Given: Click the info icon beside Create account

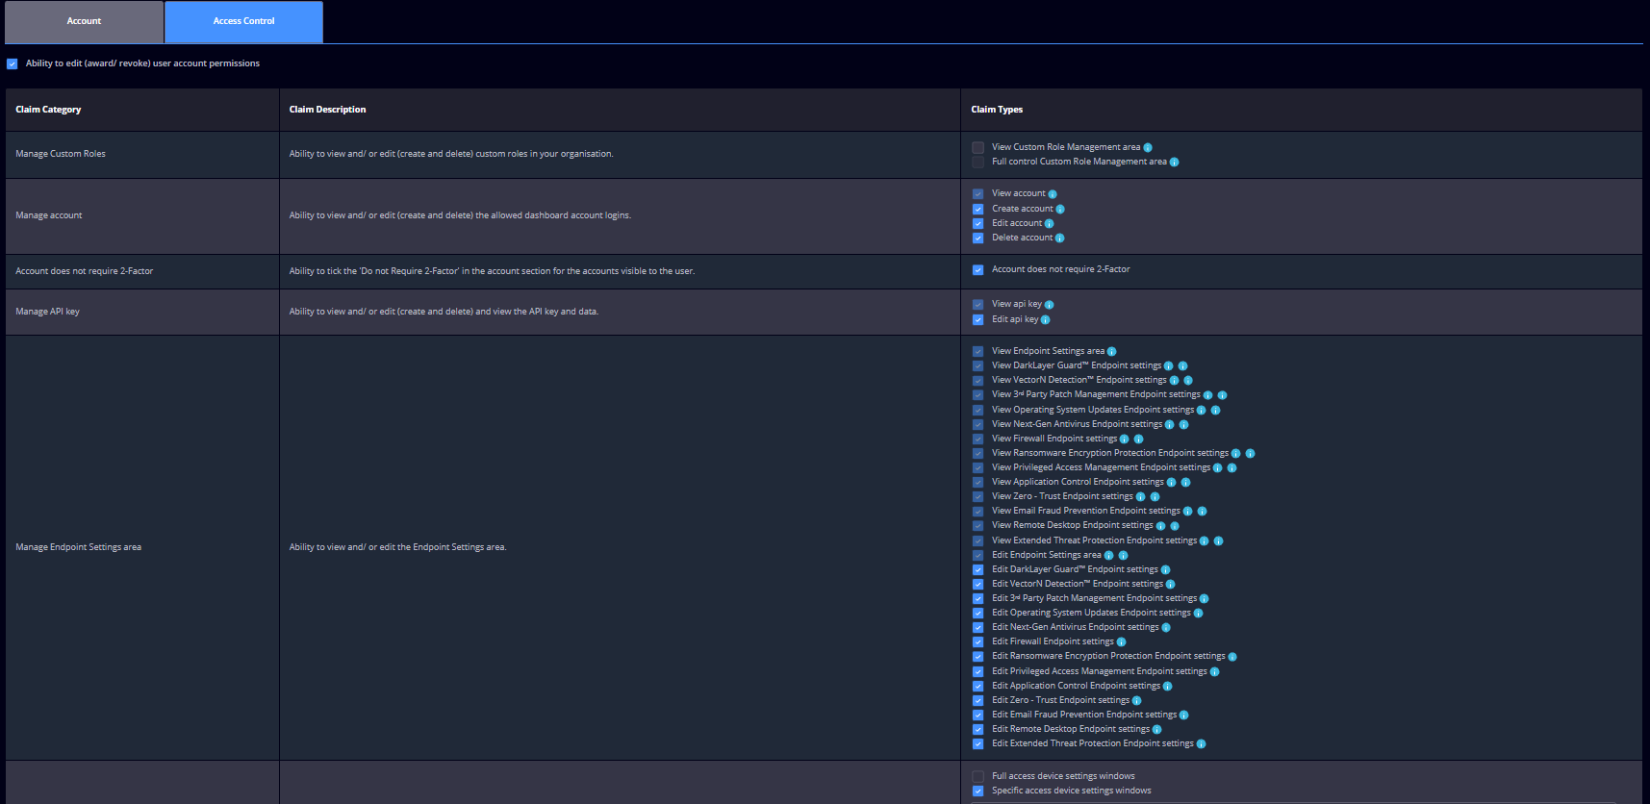Looking at the screenshot, I should [1060, 210].
